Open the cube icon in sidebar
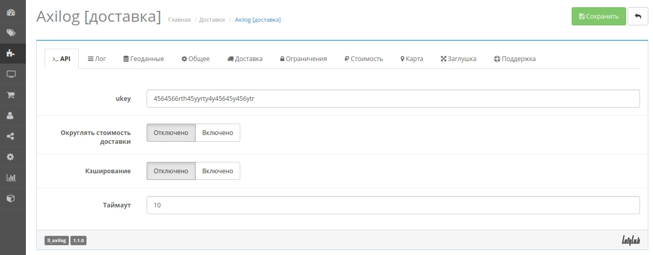653x255 pixels. click(x=11, y=198)
